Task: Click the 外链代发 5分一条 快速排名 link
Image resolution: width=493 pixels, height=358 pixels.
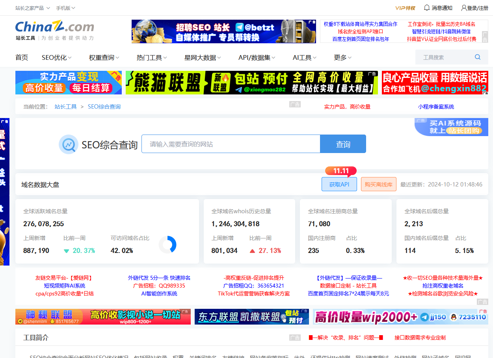Action: coord(159,278)
